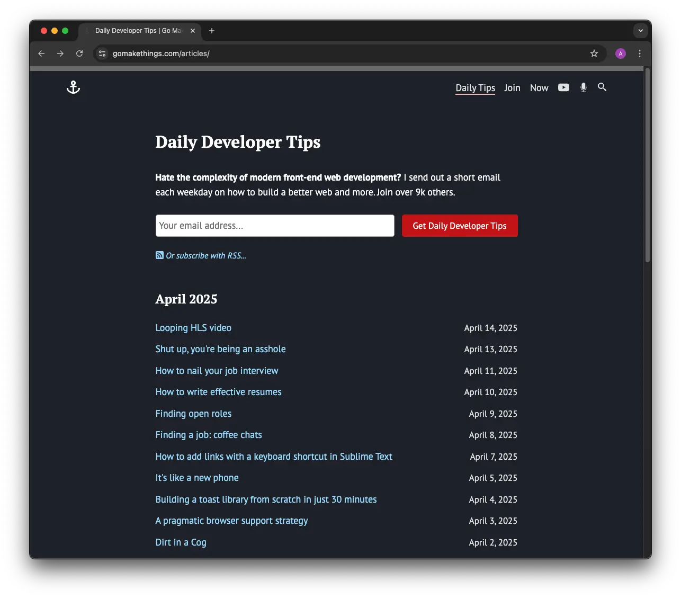
Task: Open the Now nav item
Action: pos(539,88)
